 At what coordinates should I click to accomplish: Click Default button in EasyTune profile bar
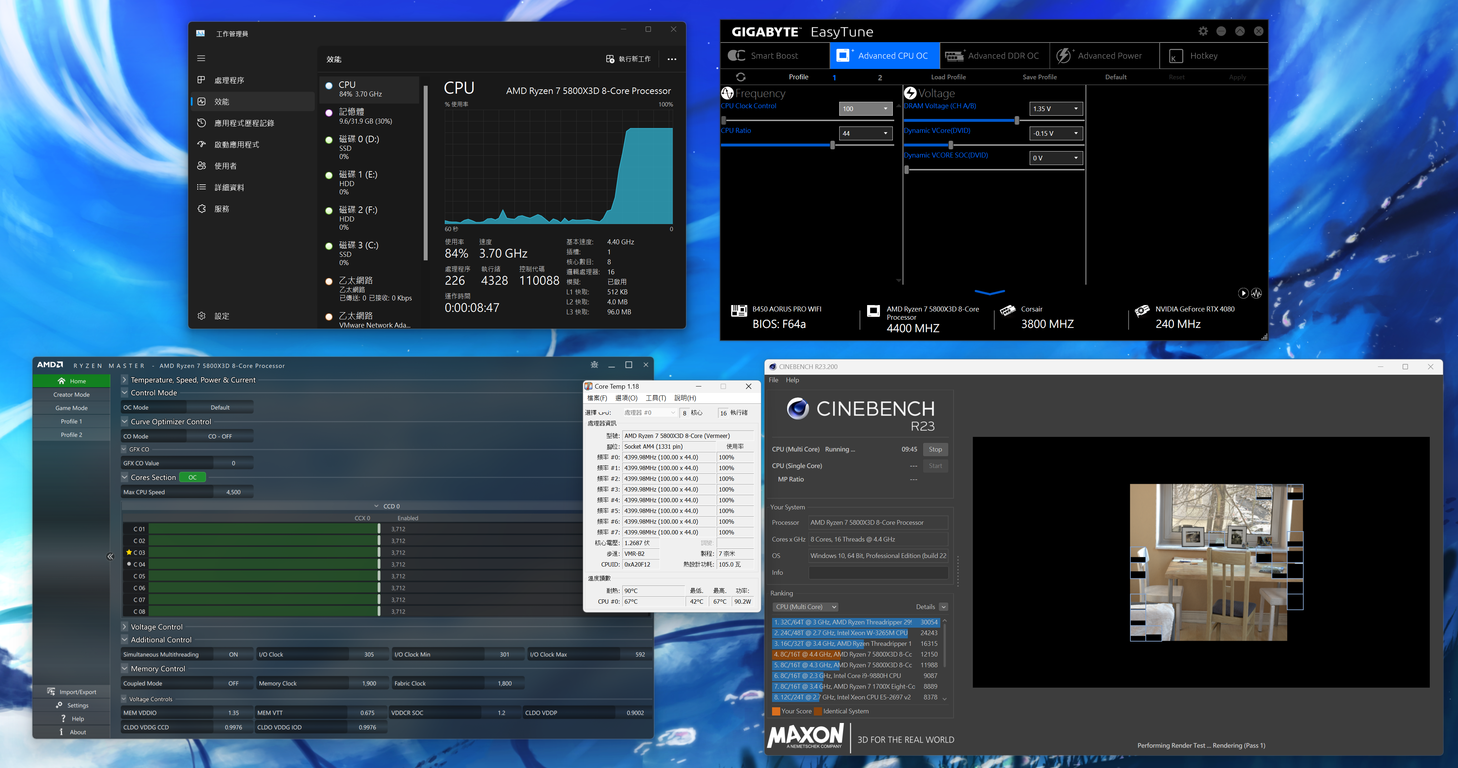[1116, 77]
